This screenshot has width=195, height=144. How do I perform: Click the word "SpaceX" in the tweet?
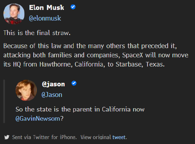point(133,55)
